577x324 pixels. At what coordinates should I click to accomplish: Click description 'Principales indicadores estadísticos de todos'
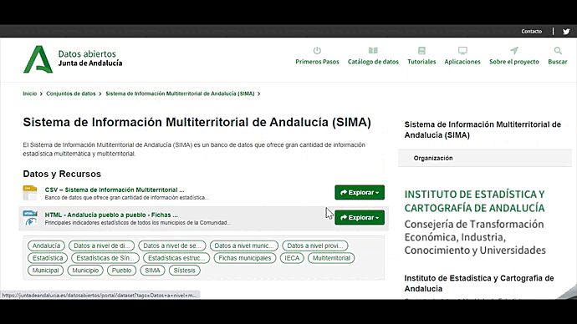138,223
